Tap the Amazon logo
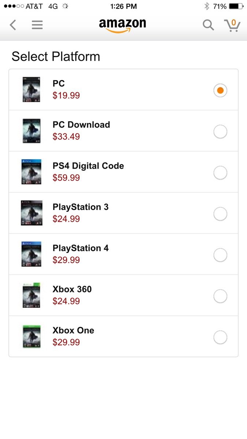The image size is (247, 439). (122, 25)
